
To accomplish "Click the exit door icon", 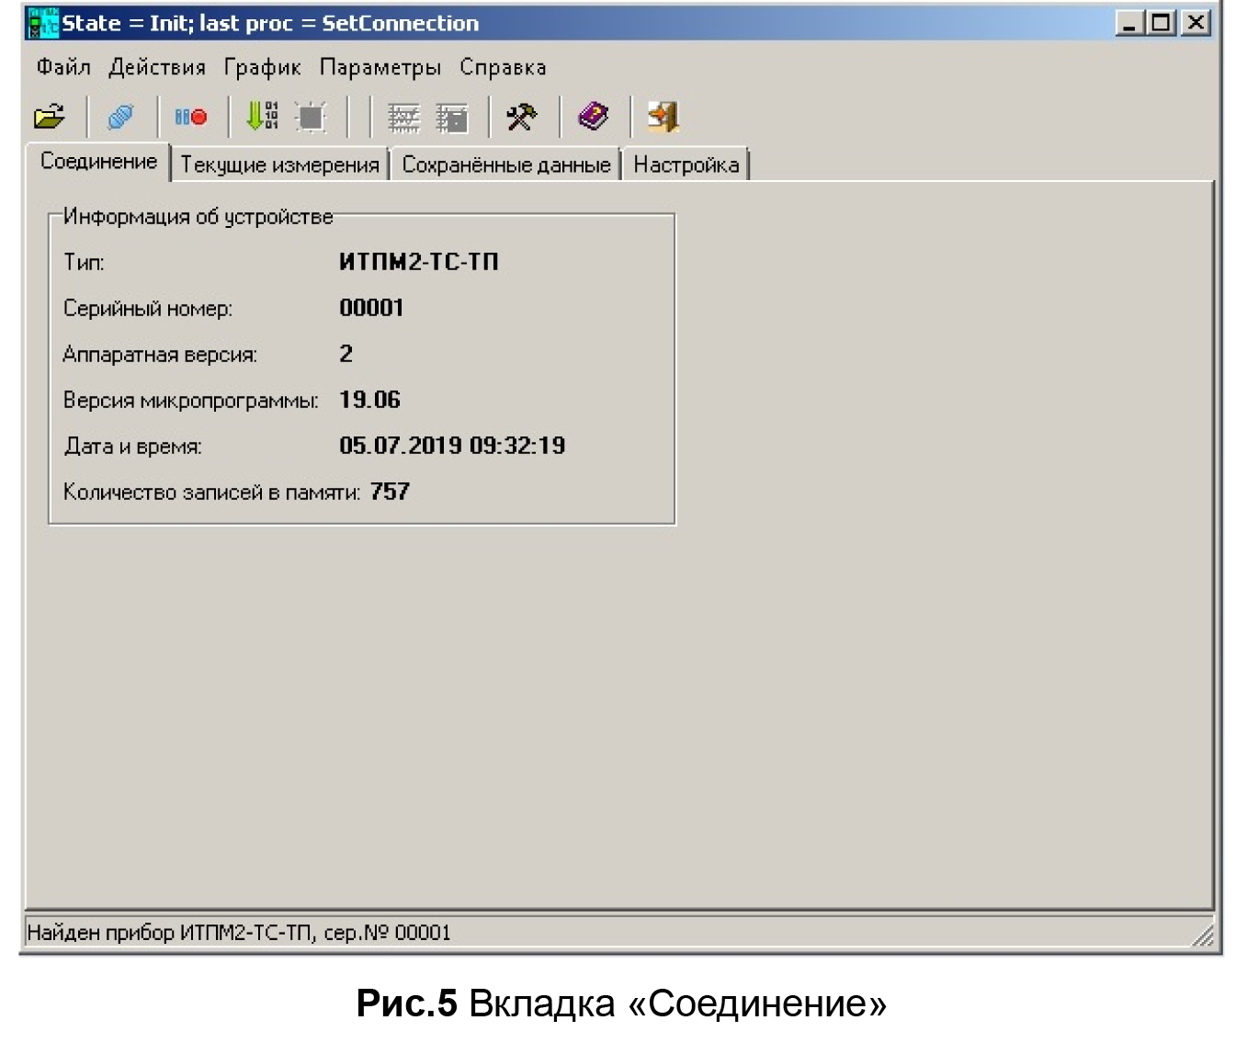I will click(663, 117).
